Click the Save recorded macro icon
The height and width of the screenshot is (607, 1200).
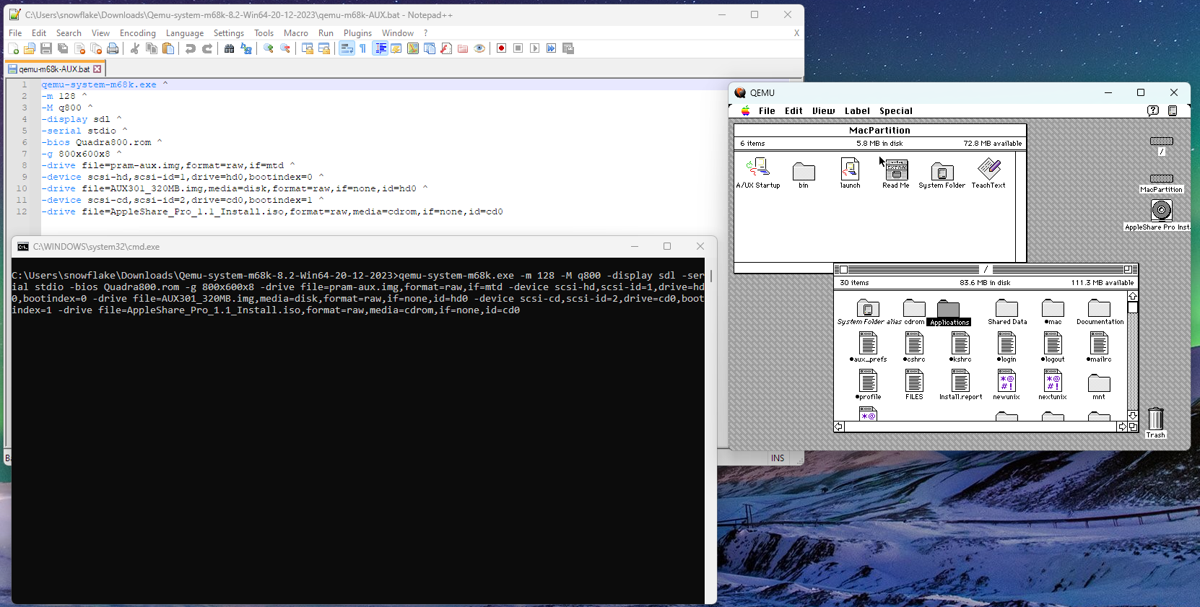pyautogui.click(x=568, y=48)
